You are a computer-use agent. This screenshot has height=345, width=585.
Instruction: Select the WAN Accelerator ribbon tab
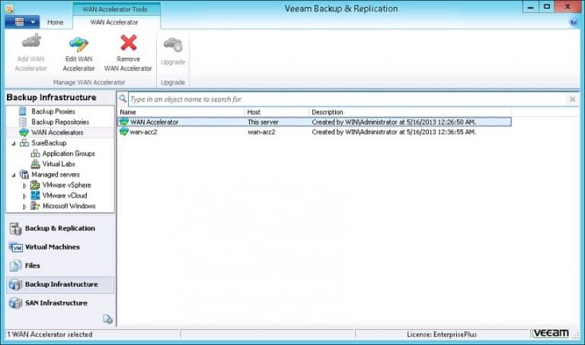114,22
